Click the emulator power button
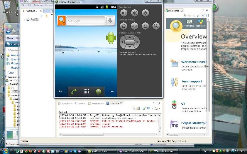 click(145, 13)
